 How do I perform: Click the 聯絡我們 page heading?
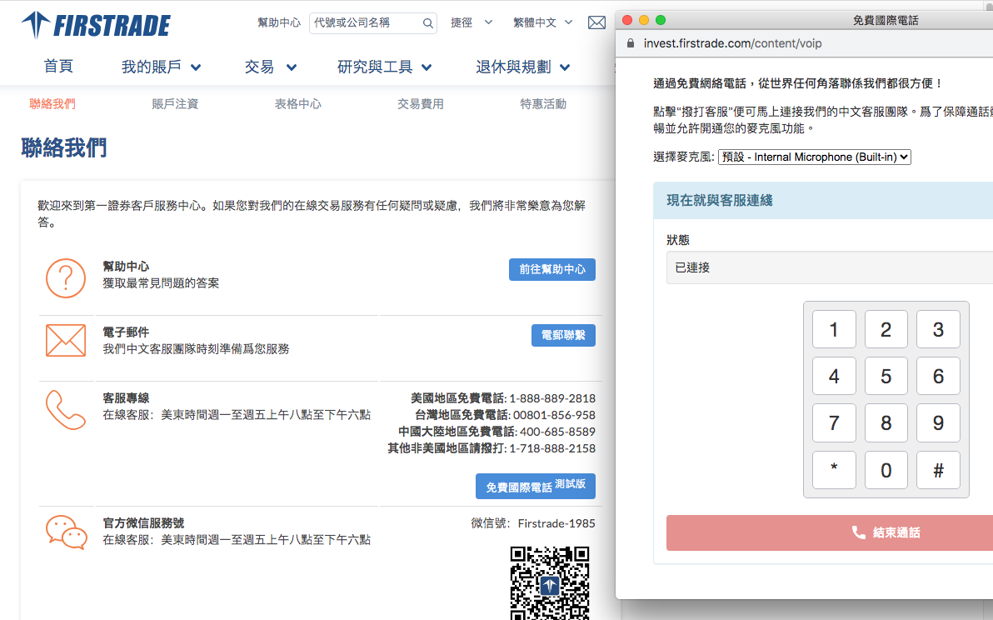click(x=64, y=147)
